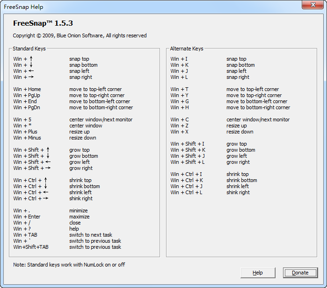Click the Blue Onion Software copyright line
Screen dimensions: 327x288
[x=80, y=35]
